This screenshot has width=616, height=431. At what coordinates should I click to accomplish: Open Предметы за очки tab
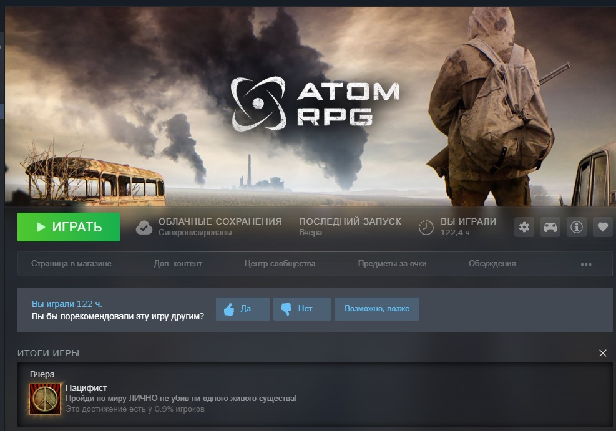click(392, 264)
